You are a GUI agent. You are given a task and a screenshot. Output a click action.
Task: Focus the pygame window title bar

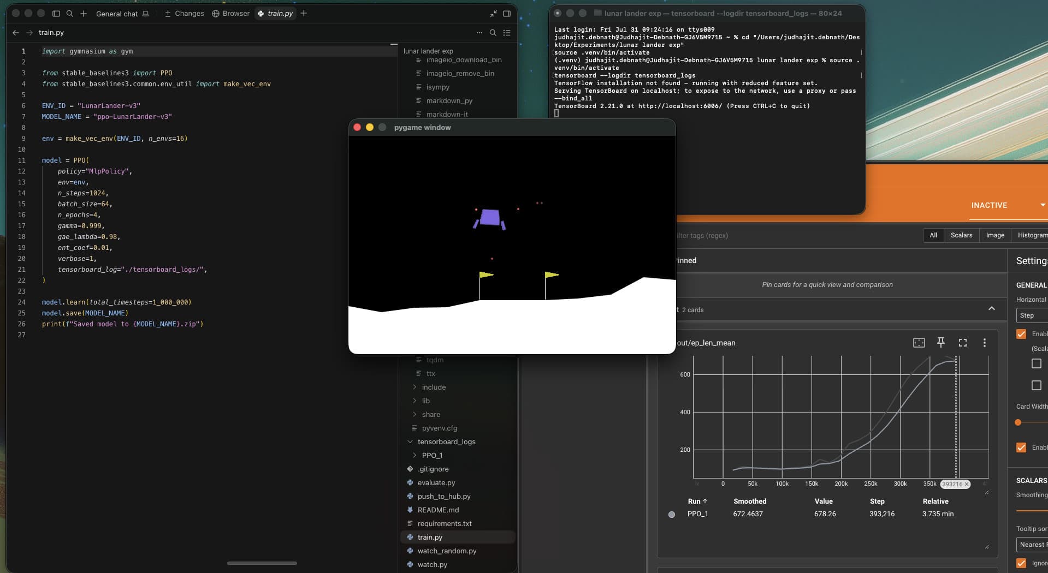click(x=512, y=127)
